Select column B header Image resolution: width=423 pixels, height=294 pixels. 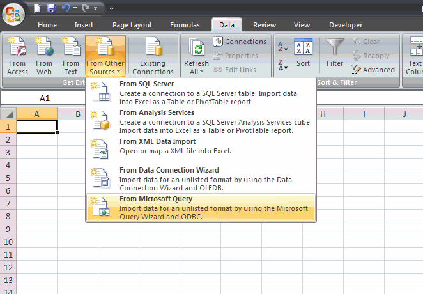click(x=78, y=114)
